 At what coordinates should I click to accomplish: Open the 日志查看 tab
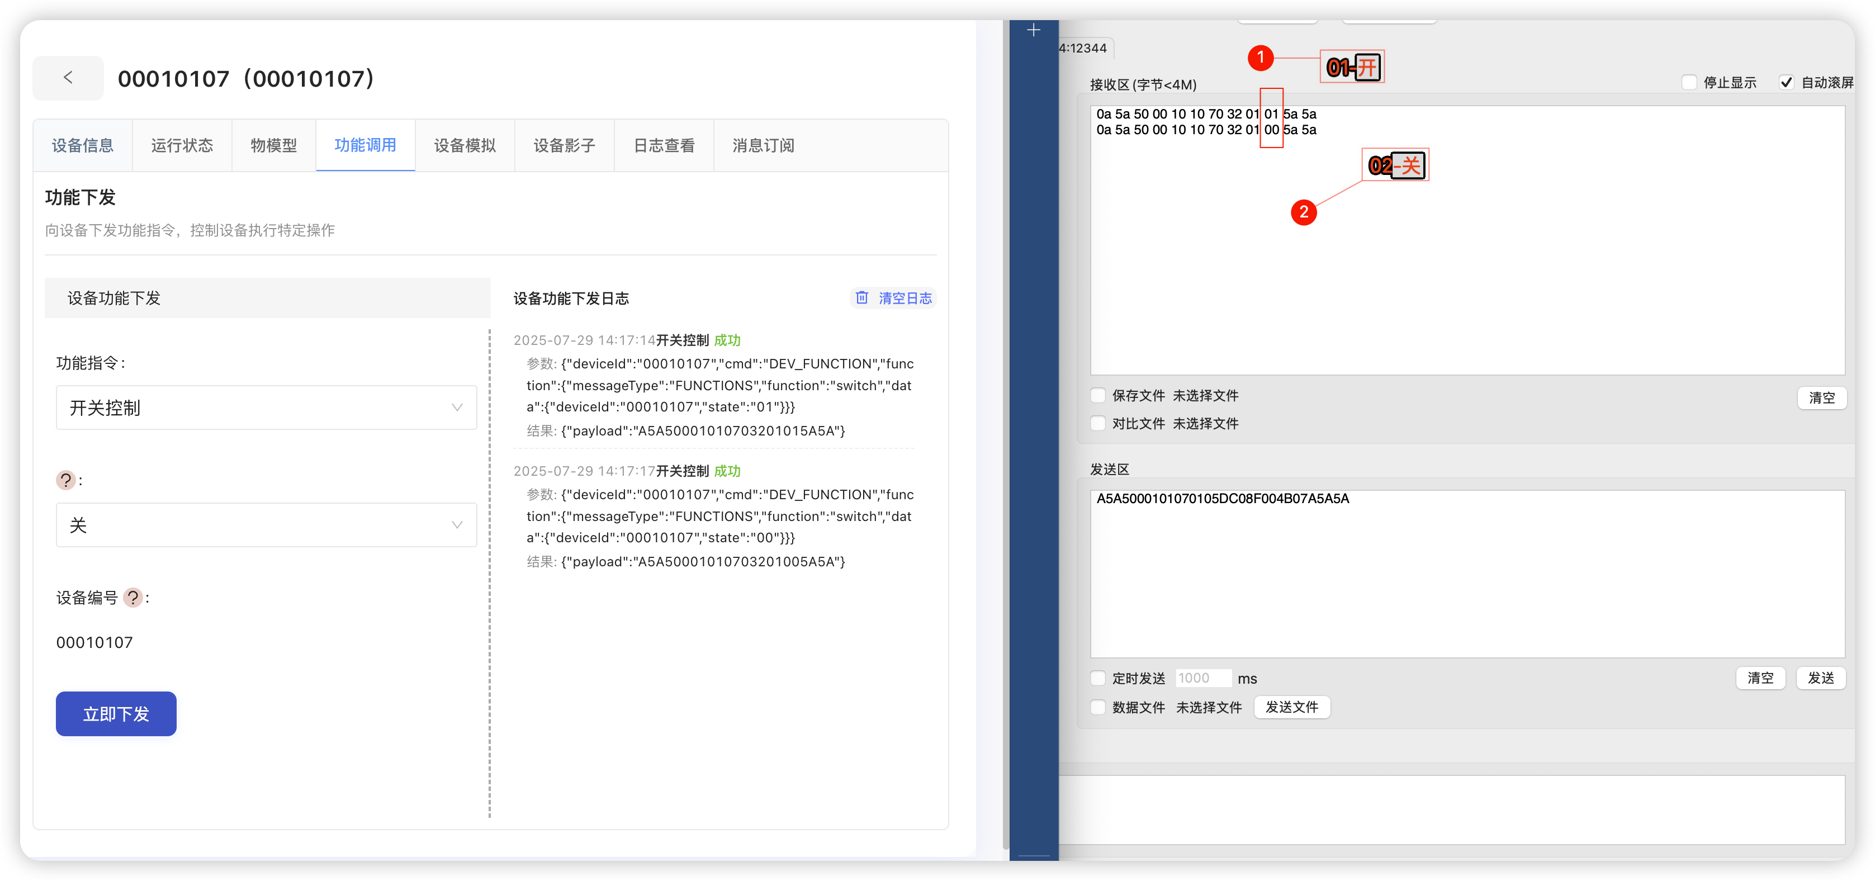coord(664,145)
